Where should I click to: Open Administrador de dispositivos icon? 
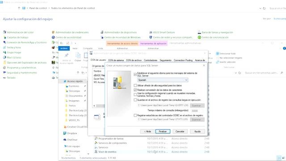pyautogui.click(x=102, y=32)
